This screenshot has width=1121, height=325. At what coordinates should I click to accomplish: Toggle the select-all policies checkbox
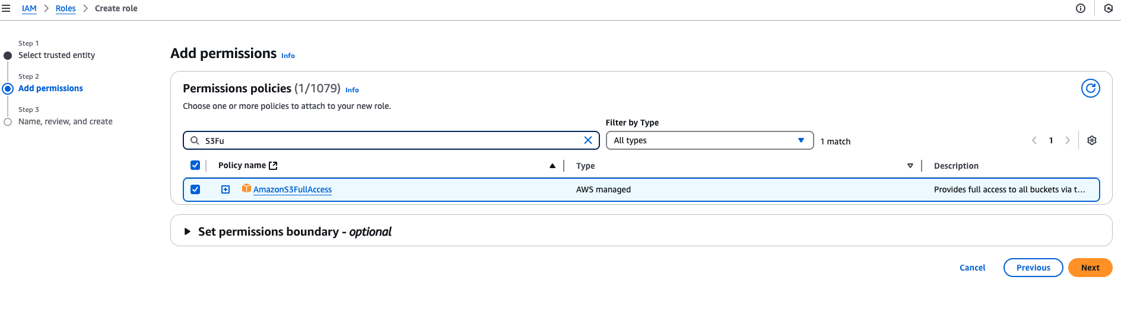click(x=195, y=165)
